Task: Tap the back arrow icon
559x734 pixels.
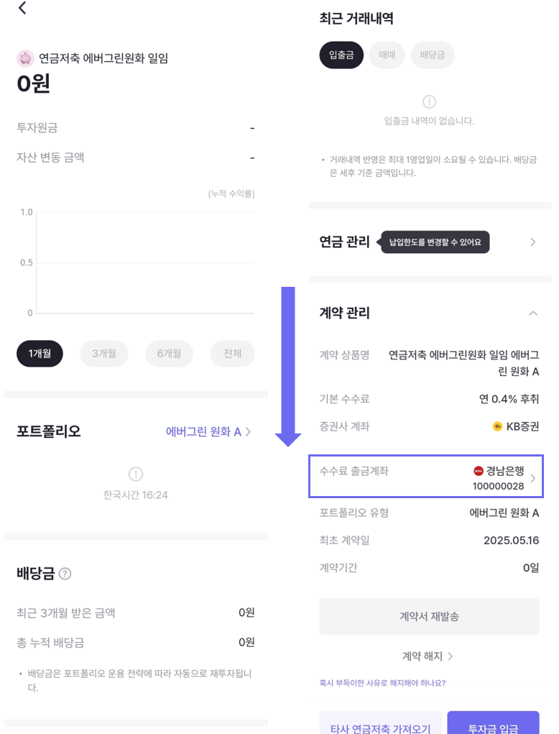Action: [x=22, y=9]
